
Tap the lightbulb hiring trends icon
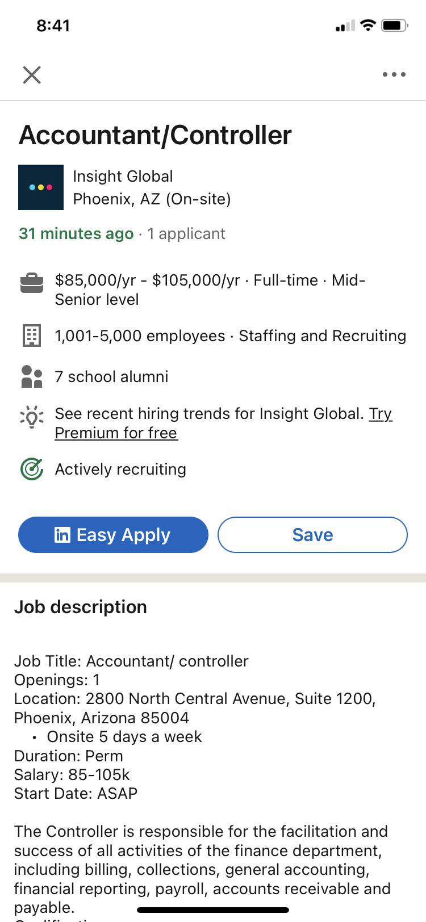click(x=32, y=417)
